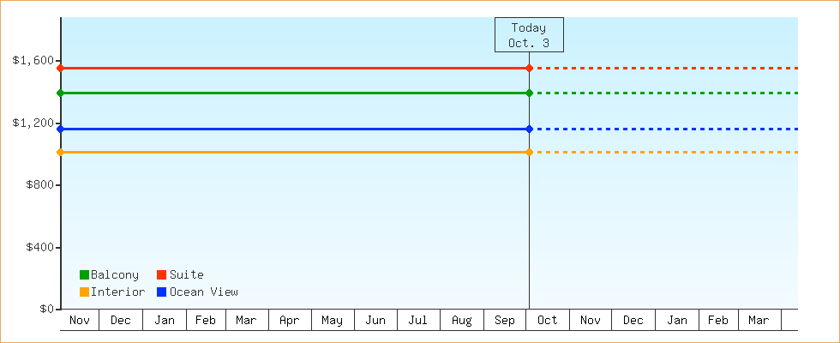The height and width of the screenshot is (343, 840).
Task: Click the blue Ocean View legend swatch
Action: click(161, 292)
